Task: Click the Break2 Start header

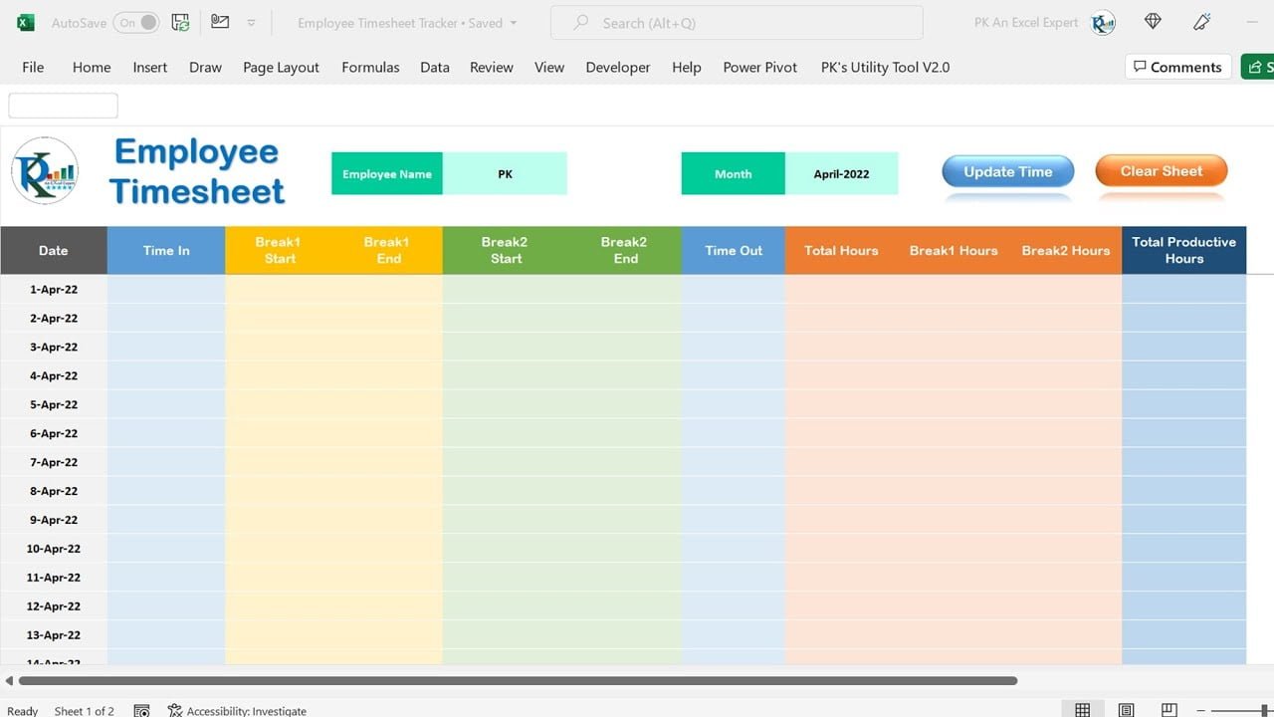Action: 505,250
